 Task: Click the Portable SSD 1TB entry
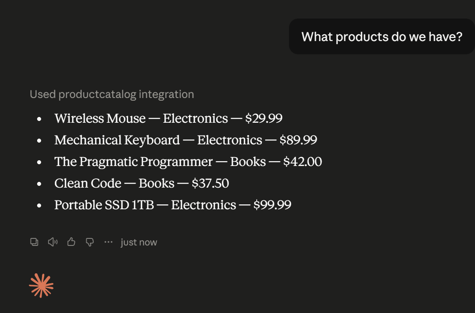click(x=173, y=205)
